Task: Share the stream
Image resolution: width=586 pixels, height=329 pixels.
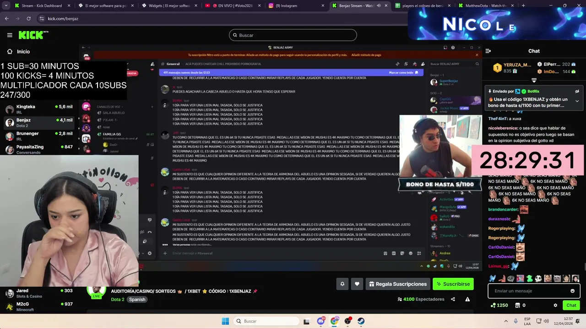Action: [453, 299]
